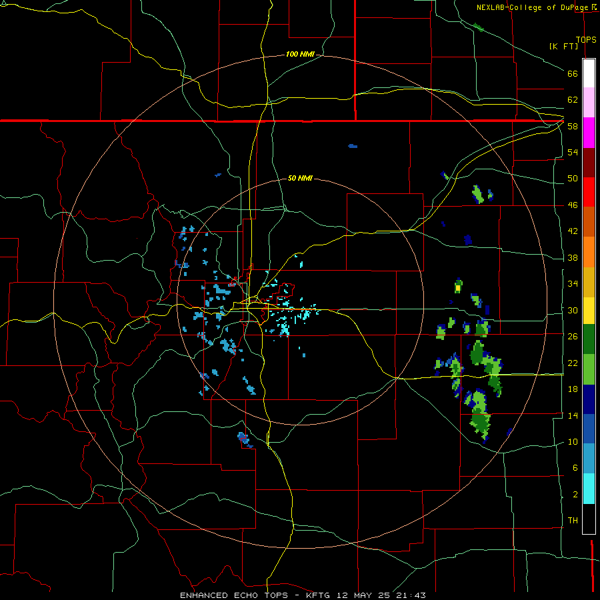This screenshot has width=600, height=600.
Task: Click the '50 NMI' range ring label
Action: coord(300,178)
